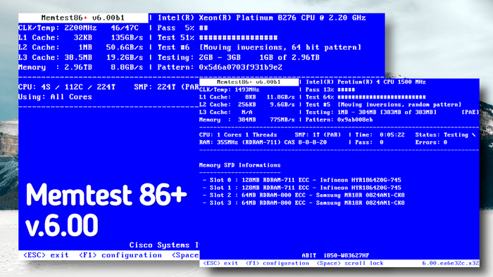
Task: Click the Errors: 0 counter
Action: [x=431, y=143]
